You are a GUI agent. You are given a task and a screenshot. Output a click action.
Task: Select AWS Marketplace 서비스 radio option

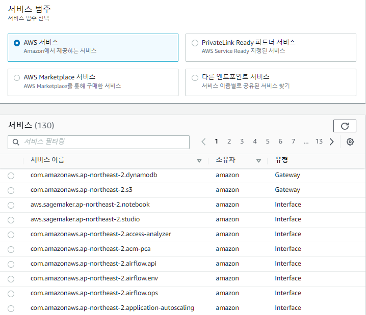click(17, 78)
